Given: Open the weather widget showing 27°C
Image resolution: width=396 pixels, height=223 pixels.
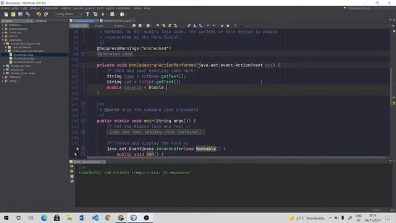Looking at the screenshot, I should (307, 218).
